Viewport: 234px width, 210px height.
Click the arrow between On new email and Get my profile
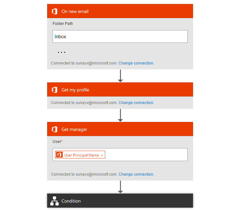tap(120, 76)
